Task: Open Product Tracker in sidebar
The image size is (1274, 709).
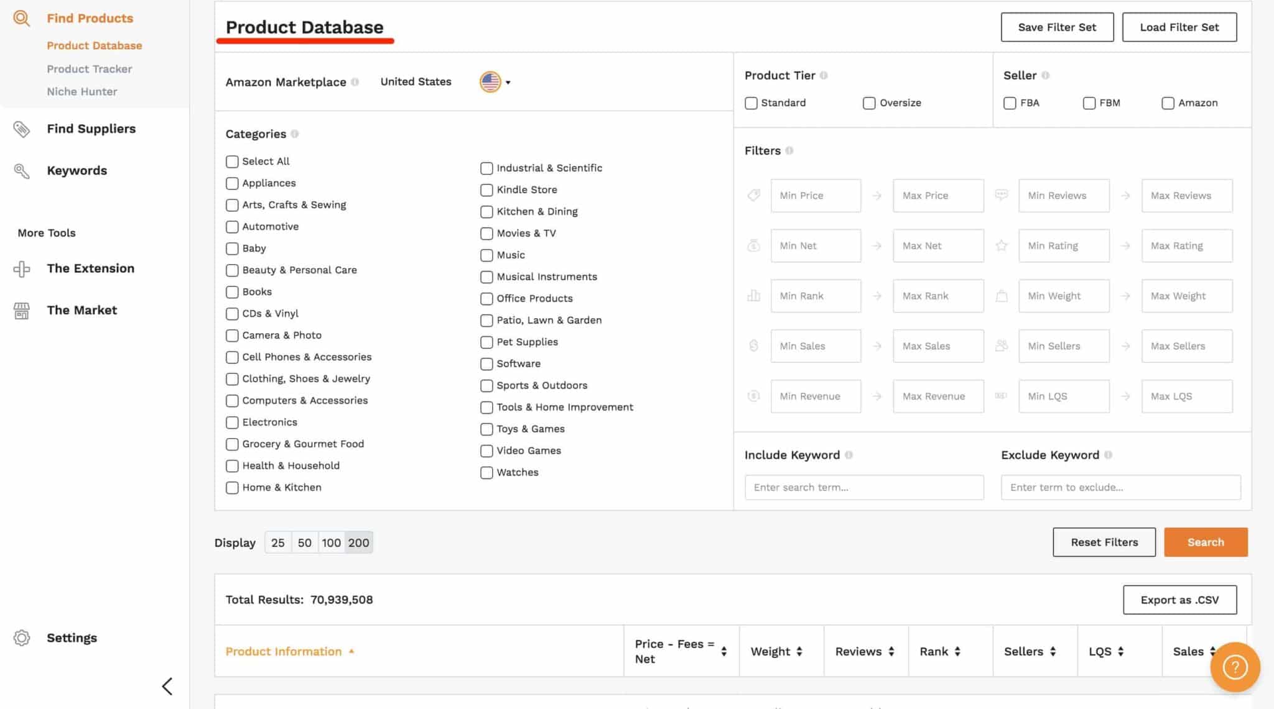Action: (90, 69)
